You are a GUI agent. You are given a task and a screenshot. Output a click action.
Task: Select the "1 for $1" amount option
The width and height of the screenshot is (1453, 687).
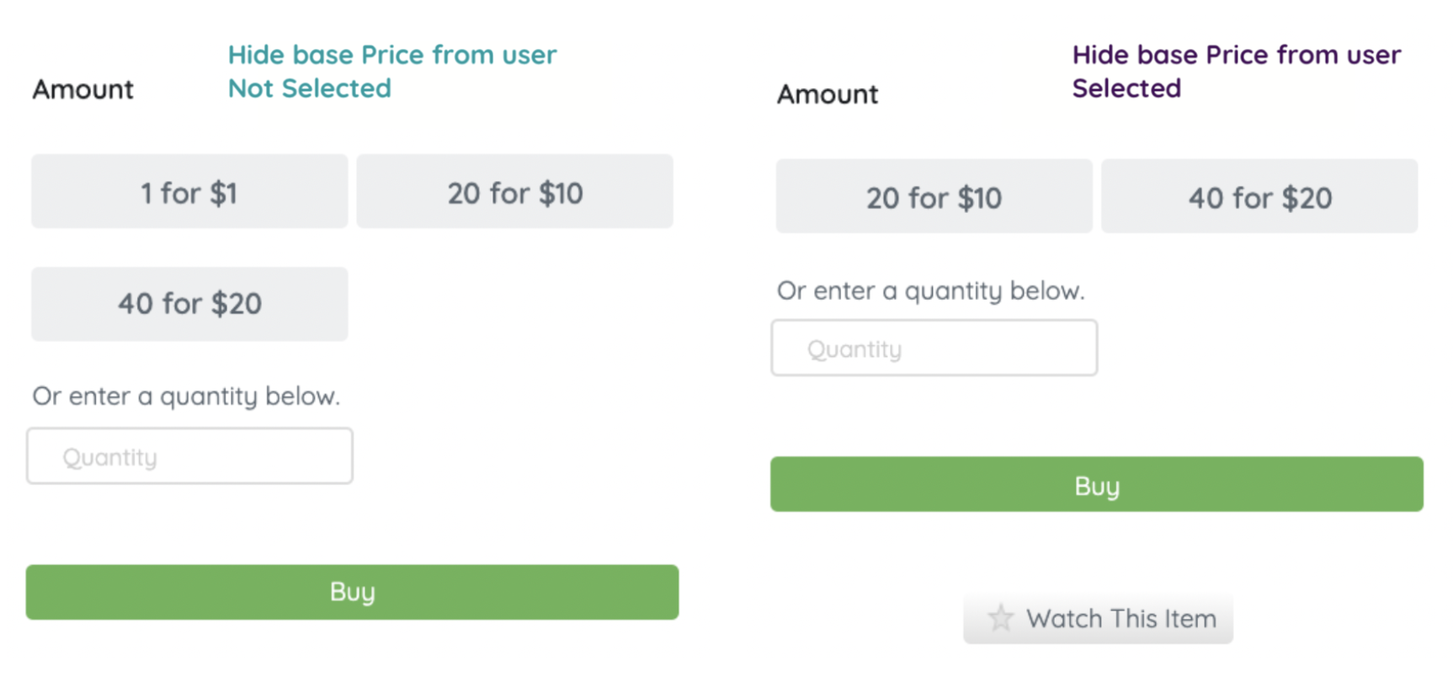[x=189, y=192]
